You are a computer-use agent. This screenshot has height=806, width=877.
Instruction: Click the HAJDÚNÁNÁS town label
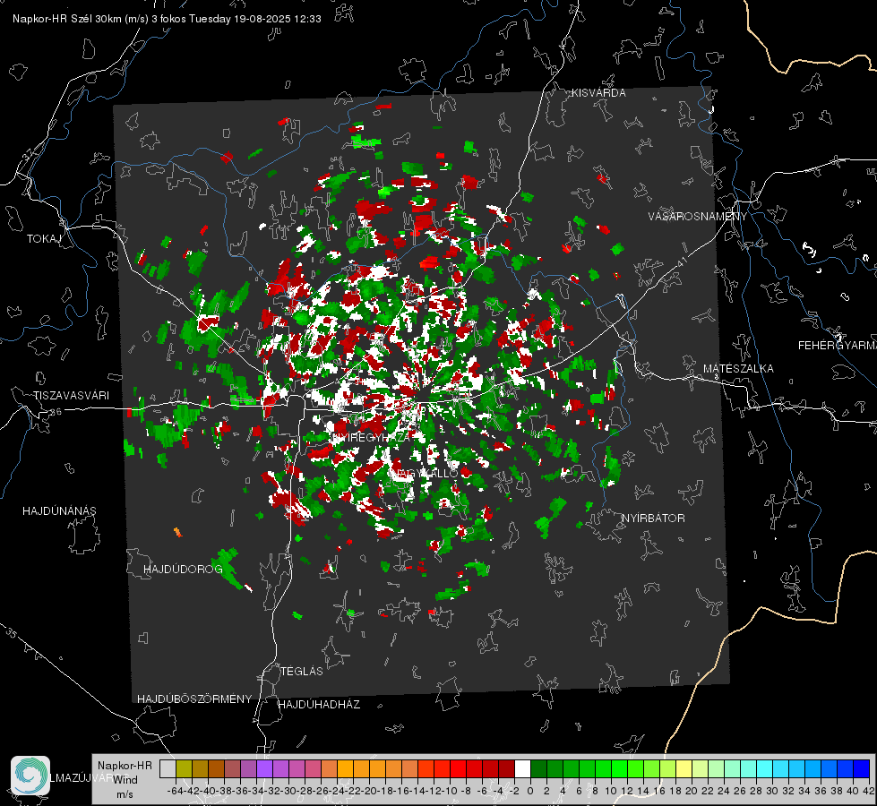(59, 511)
